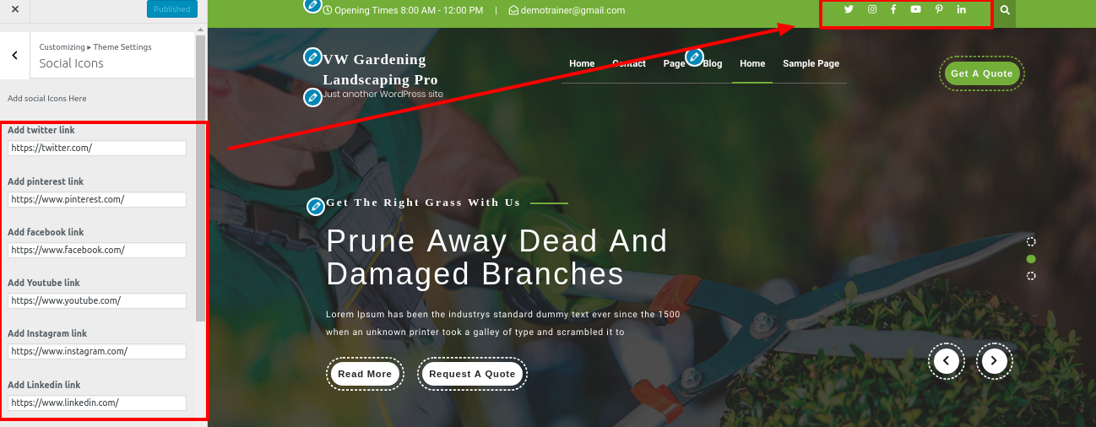Viewport: 1096px width, 427px height.
Task: Open the Twitter icon in header
Action: point(849,10)
